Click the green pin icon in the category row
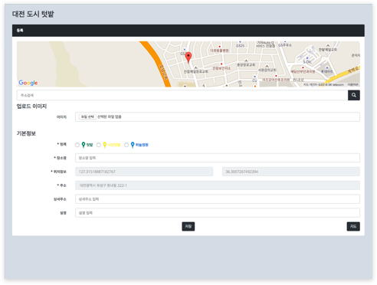The height and width of the screenshot is (285, 377). click(x=84, y=145)
